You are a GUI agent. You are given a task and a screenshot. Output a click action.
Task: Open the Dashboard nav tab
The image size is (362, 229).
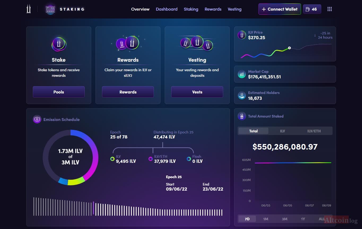click(x=167, y=9)
